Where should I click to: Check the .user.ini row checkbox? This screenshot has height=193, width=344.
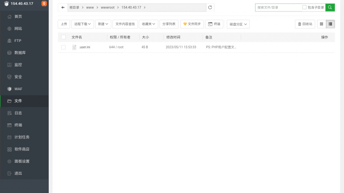pyautogui.click(x=63, y=47)
